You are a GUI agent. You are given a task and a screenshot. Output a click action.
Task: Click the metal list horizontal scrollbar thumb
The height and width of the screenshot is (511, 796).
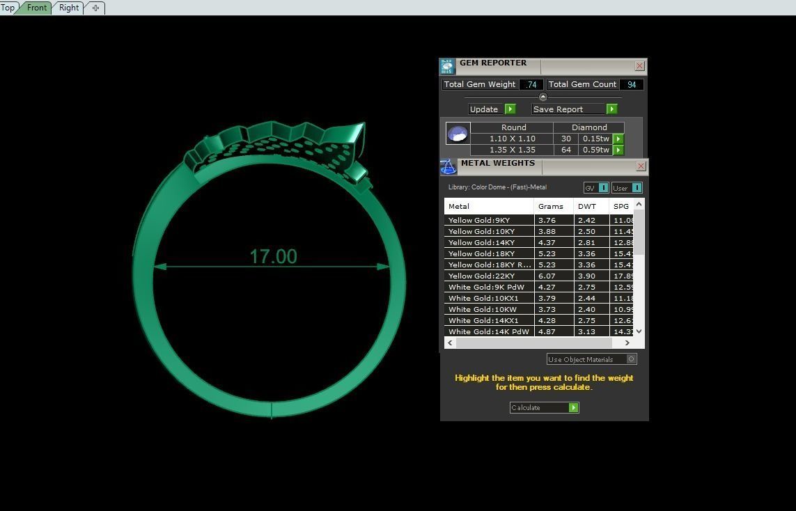pyautogui.click(x=533, y=343)
